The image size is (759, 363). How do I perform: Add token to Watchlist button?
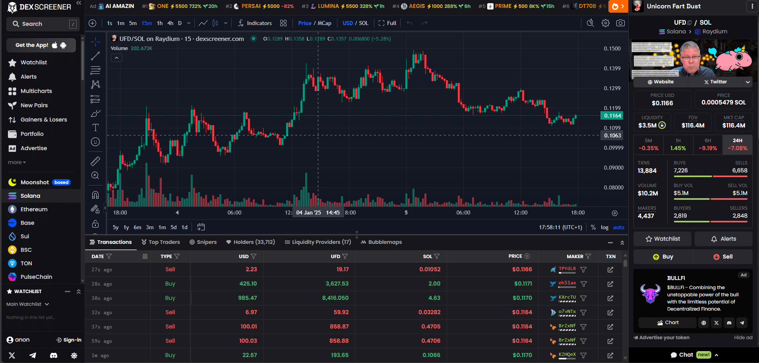662,239
